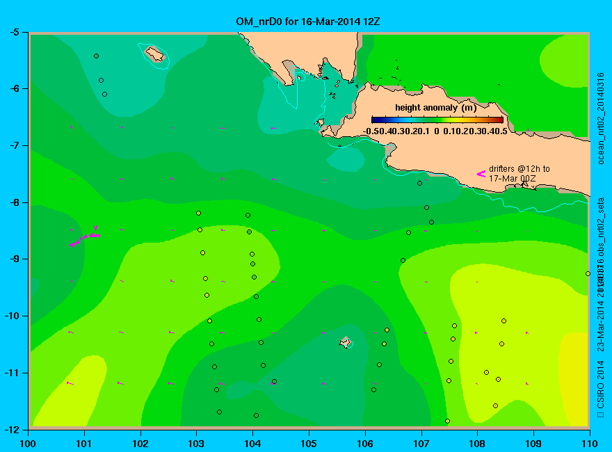
Task: Click the x-axis tick label "107"
Action: pos(421,444)
